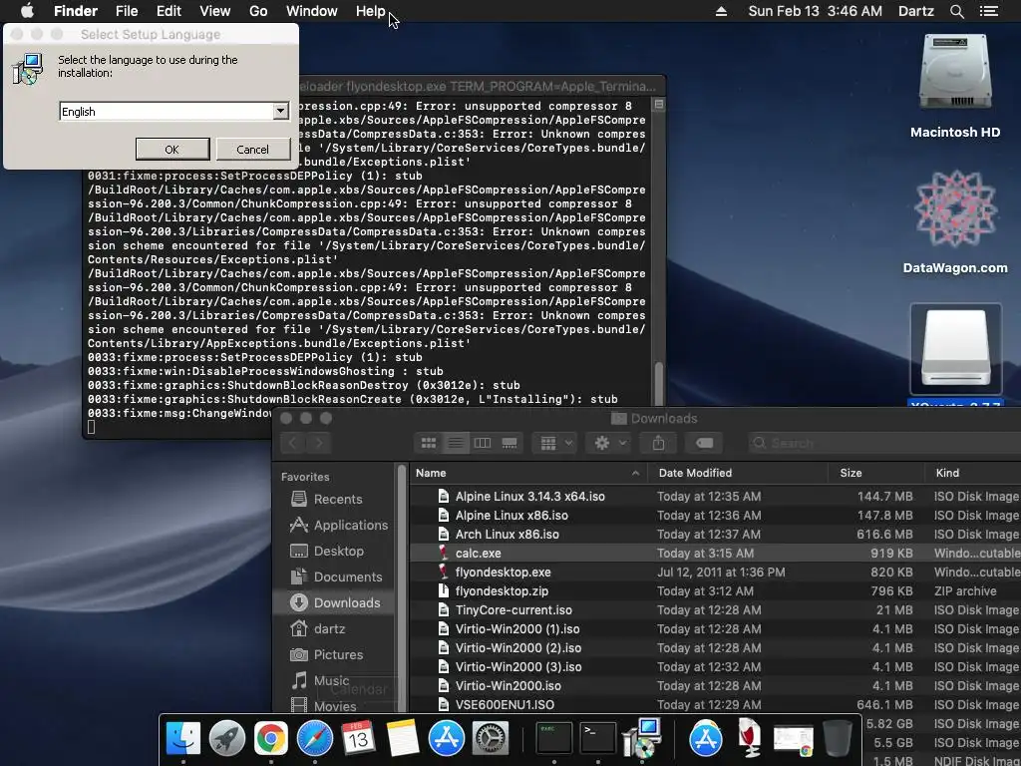Viewport: 1021px width, 766px height.
Task: Switch Downloads window to list view
Action: pyautogui.click(x=456, y=443)
